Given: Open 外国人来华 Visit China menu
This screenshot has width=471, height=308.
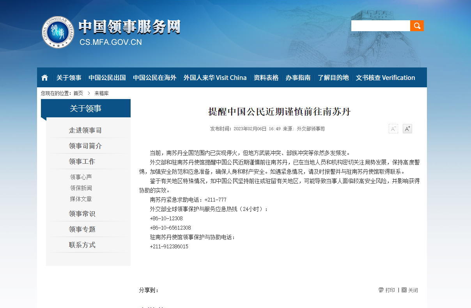Looking at the screenshot, I should pos(215,78).
